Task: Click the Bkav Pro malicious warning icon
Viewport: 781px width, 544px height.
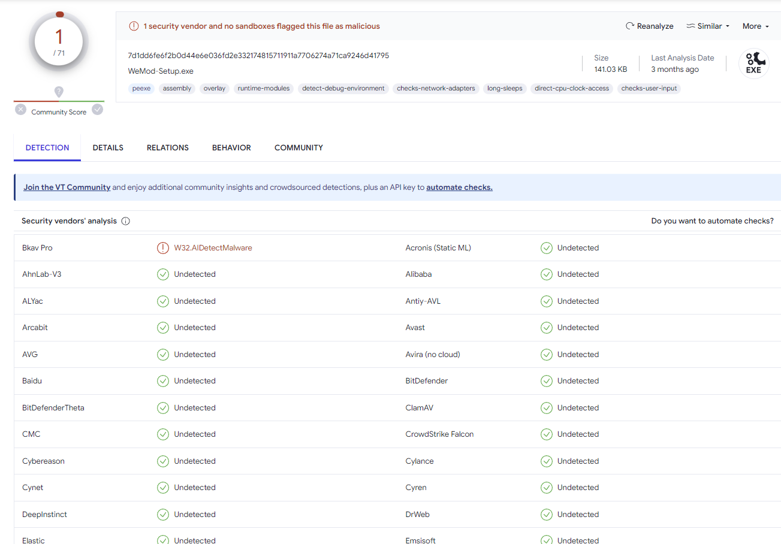Action: click(x=163, y=248)
